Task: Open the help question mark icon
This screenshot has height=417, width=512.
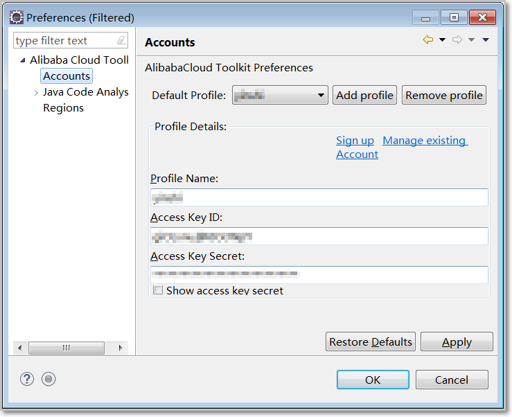Action: click(27, 379)
